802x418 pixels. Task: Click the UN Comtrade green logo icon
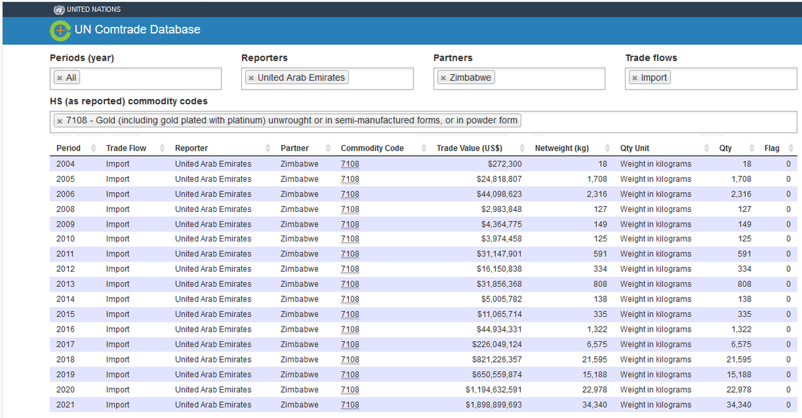coord(60,30)
